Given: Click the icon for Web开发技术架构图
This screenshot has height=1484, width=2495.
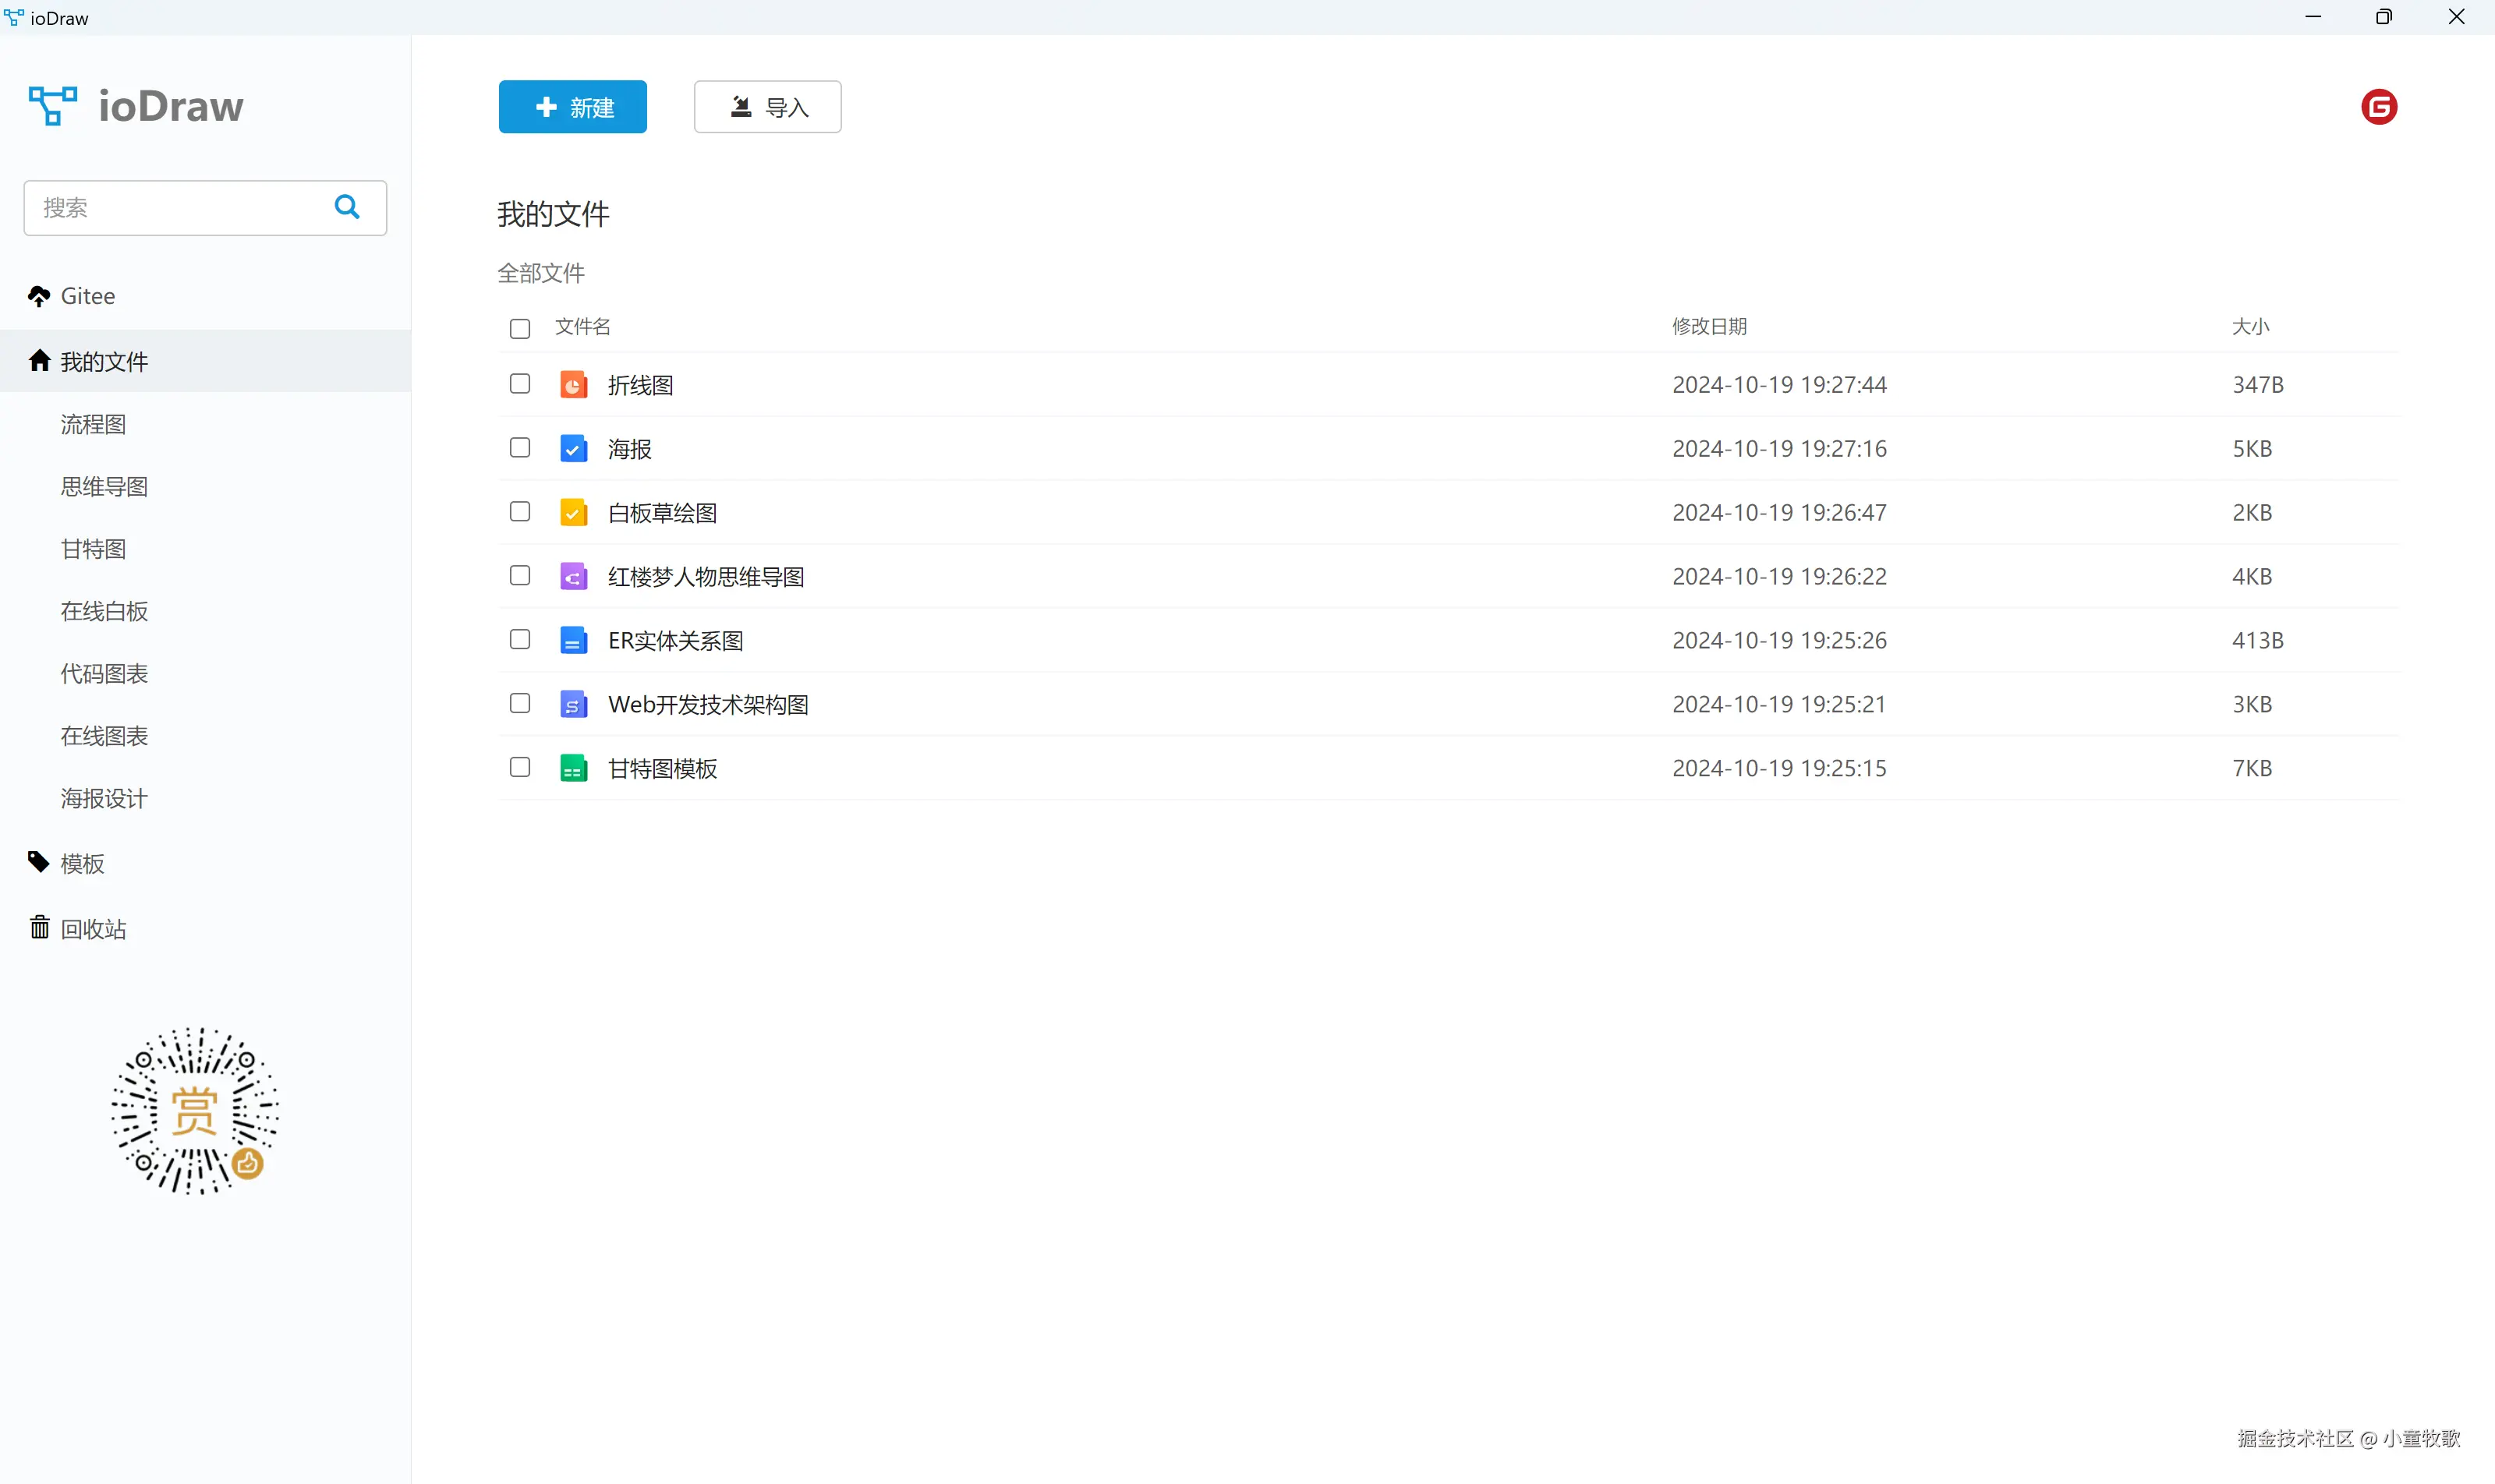Looking at the screenshot, I should point(573,705).
